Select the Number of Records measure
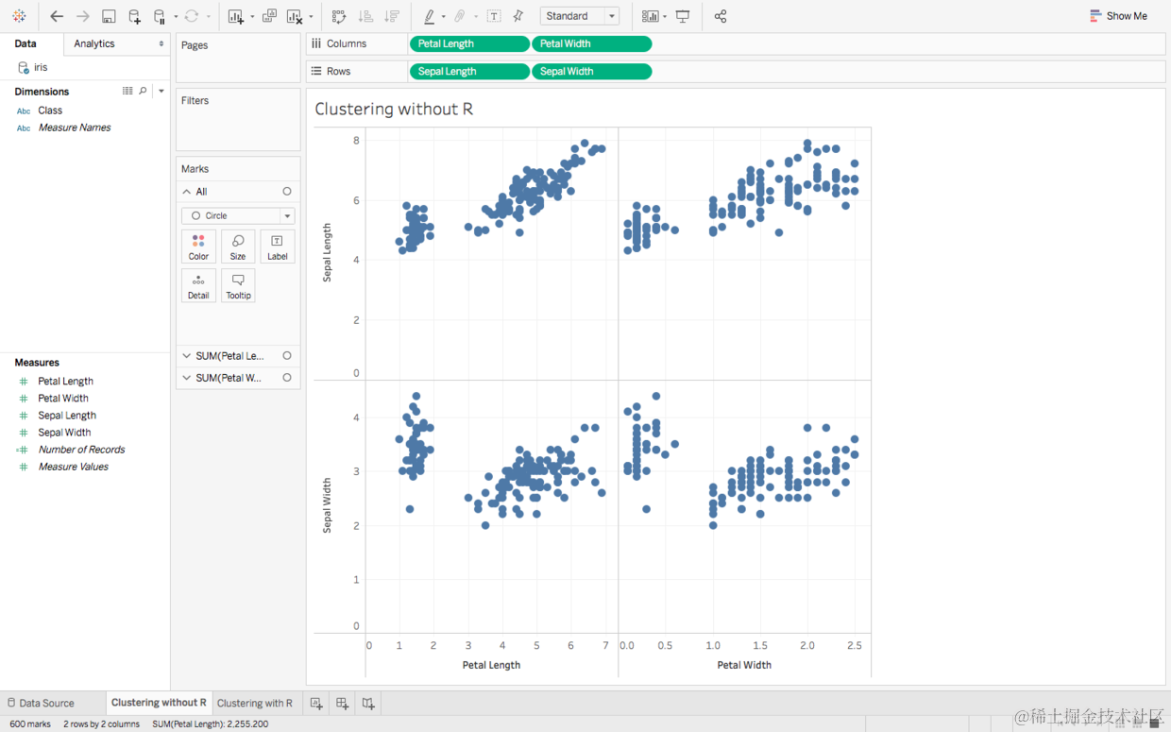 pos(81,450)
